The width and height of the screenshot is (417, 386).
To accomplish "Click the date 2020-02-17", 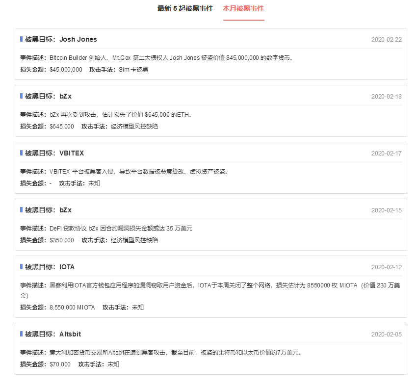I will (387, 154).
